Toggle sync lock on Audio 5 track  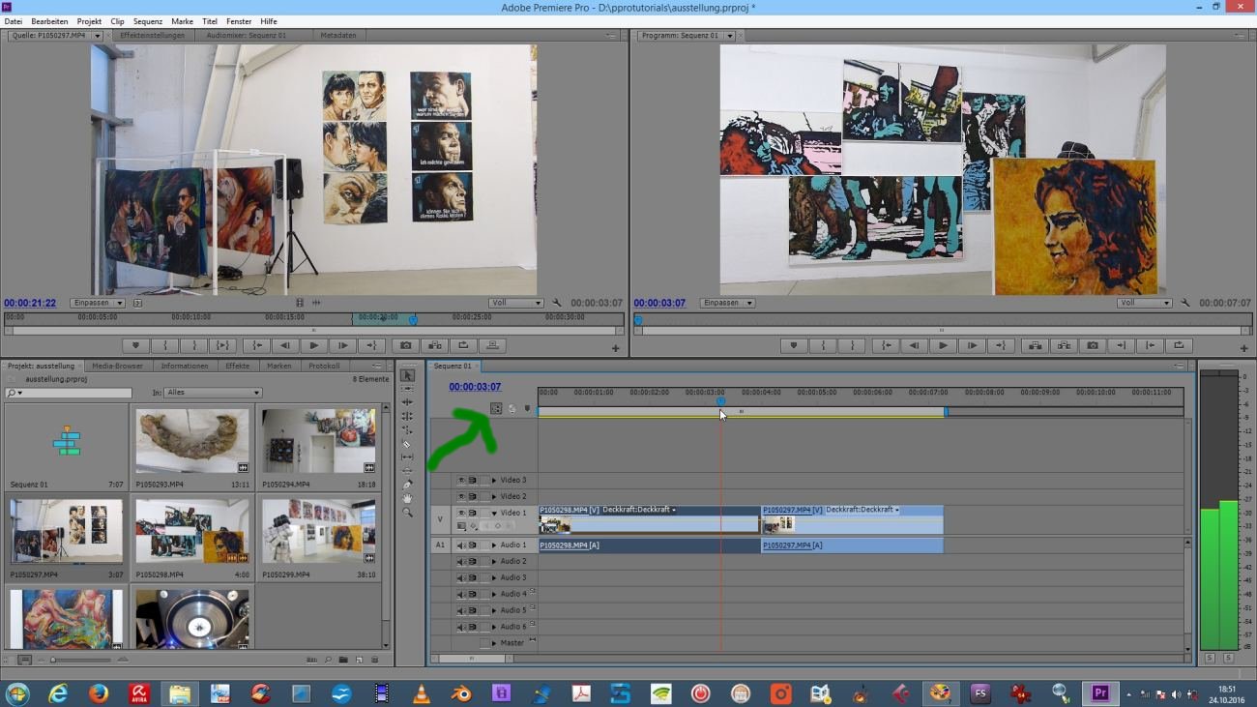(x=472, y=611)
